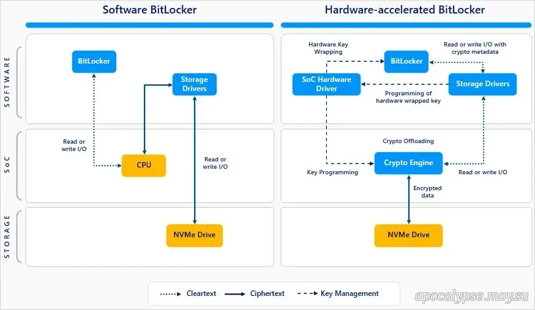535x310 pixels.
Task: Click the Encrypted data label
Action: (427, 192)
